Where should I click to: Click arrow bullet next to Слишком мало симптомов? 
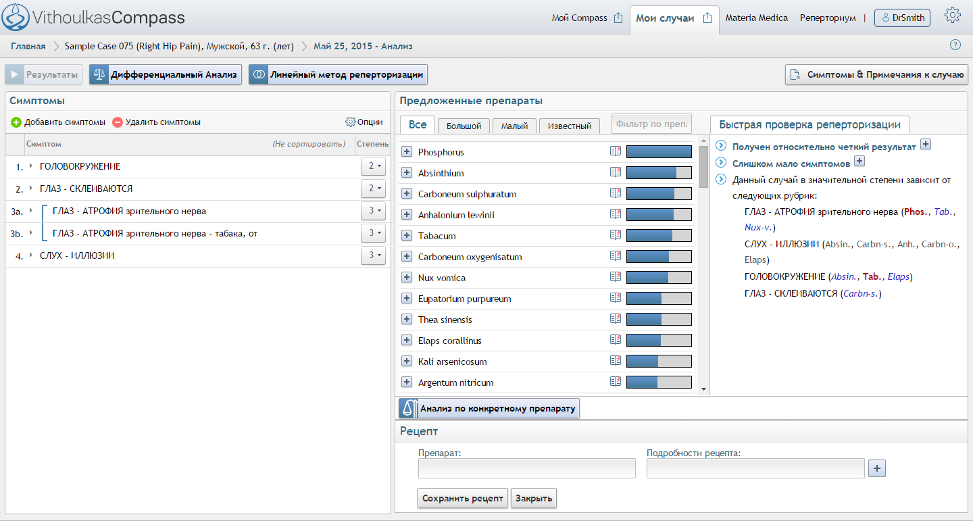[720, 163]
